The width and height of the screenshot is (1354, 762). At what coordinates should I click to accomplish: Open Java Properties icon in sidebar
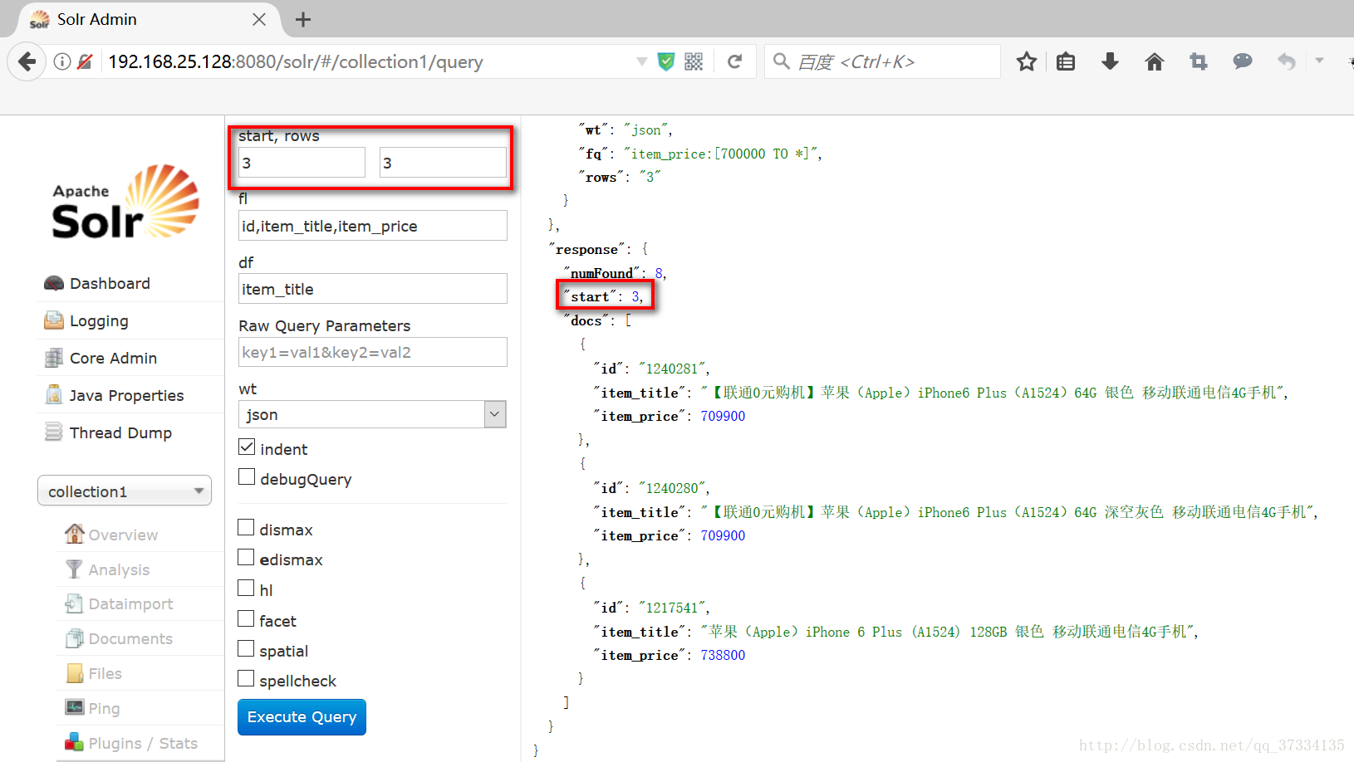coord(54,395)
